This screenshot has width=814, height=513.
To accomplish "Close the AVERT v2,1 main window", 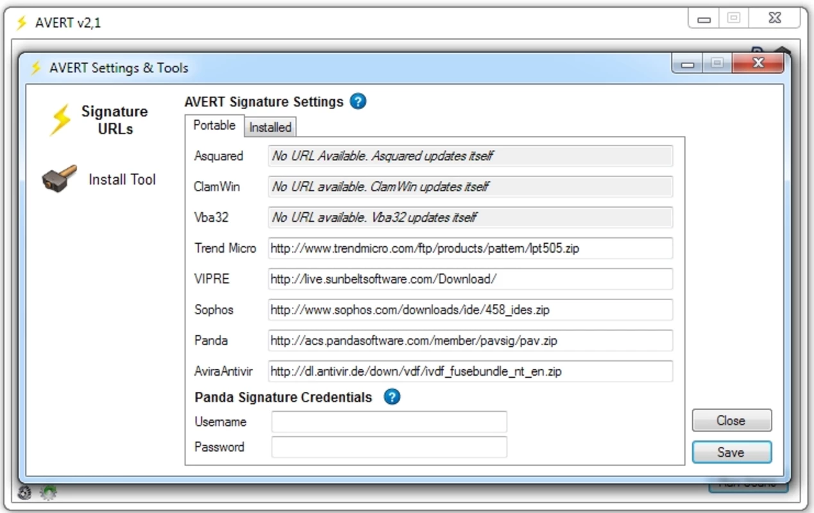I will [775, 19].
